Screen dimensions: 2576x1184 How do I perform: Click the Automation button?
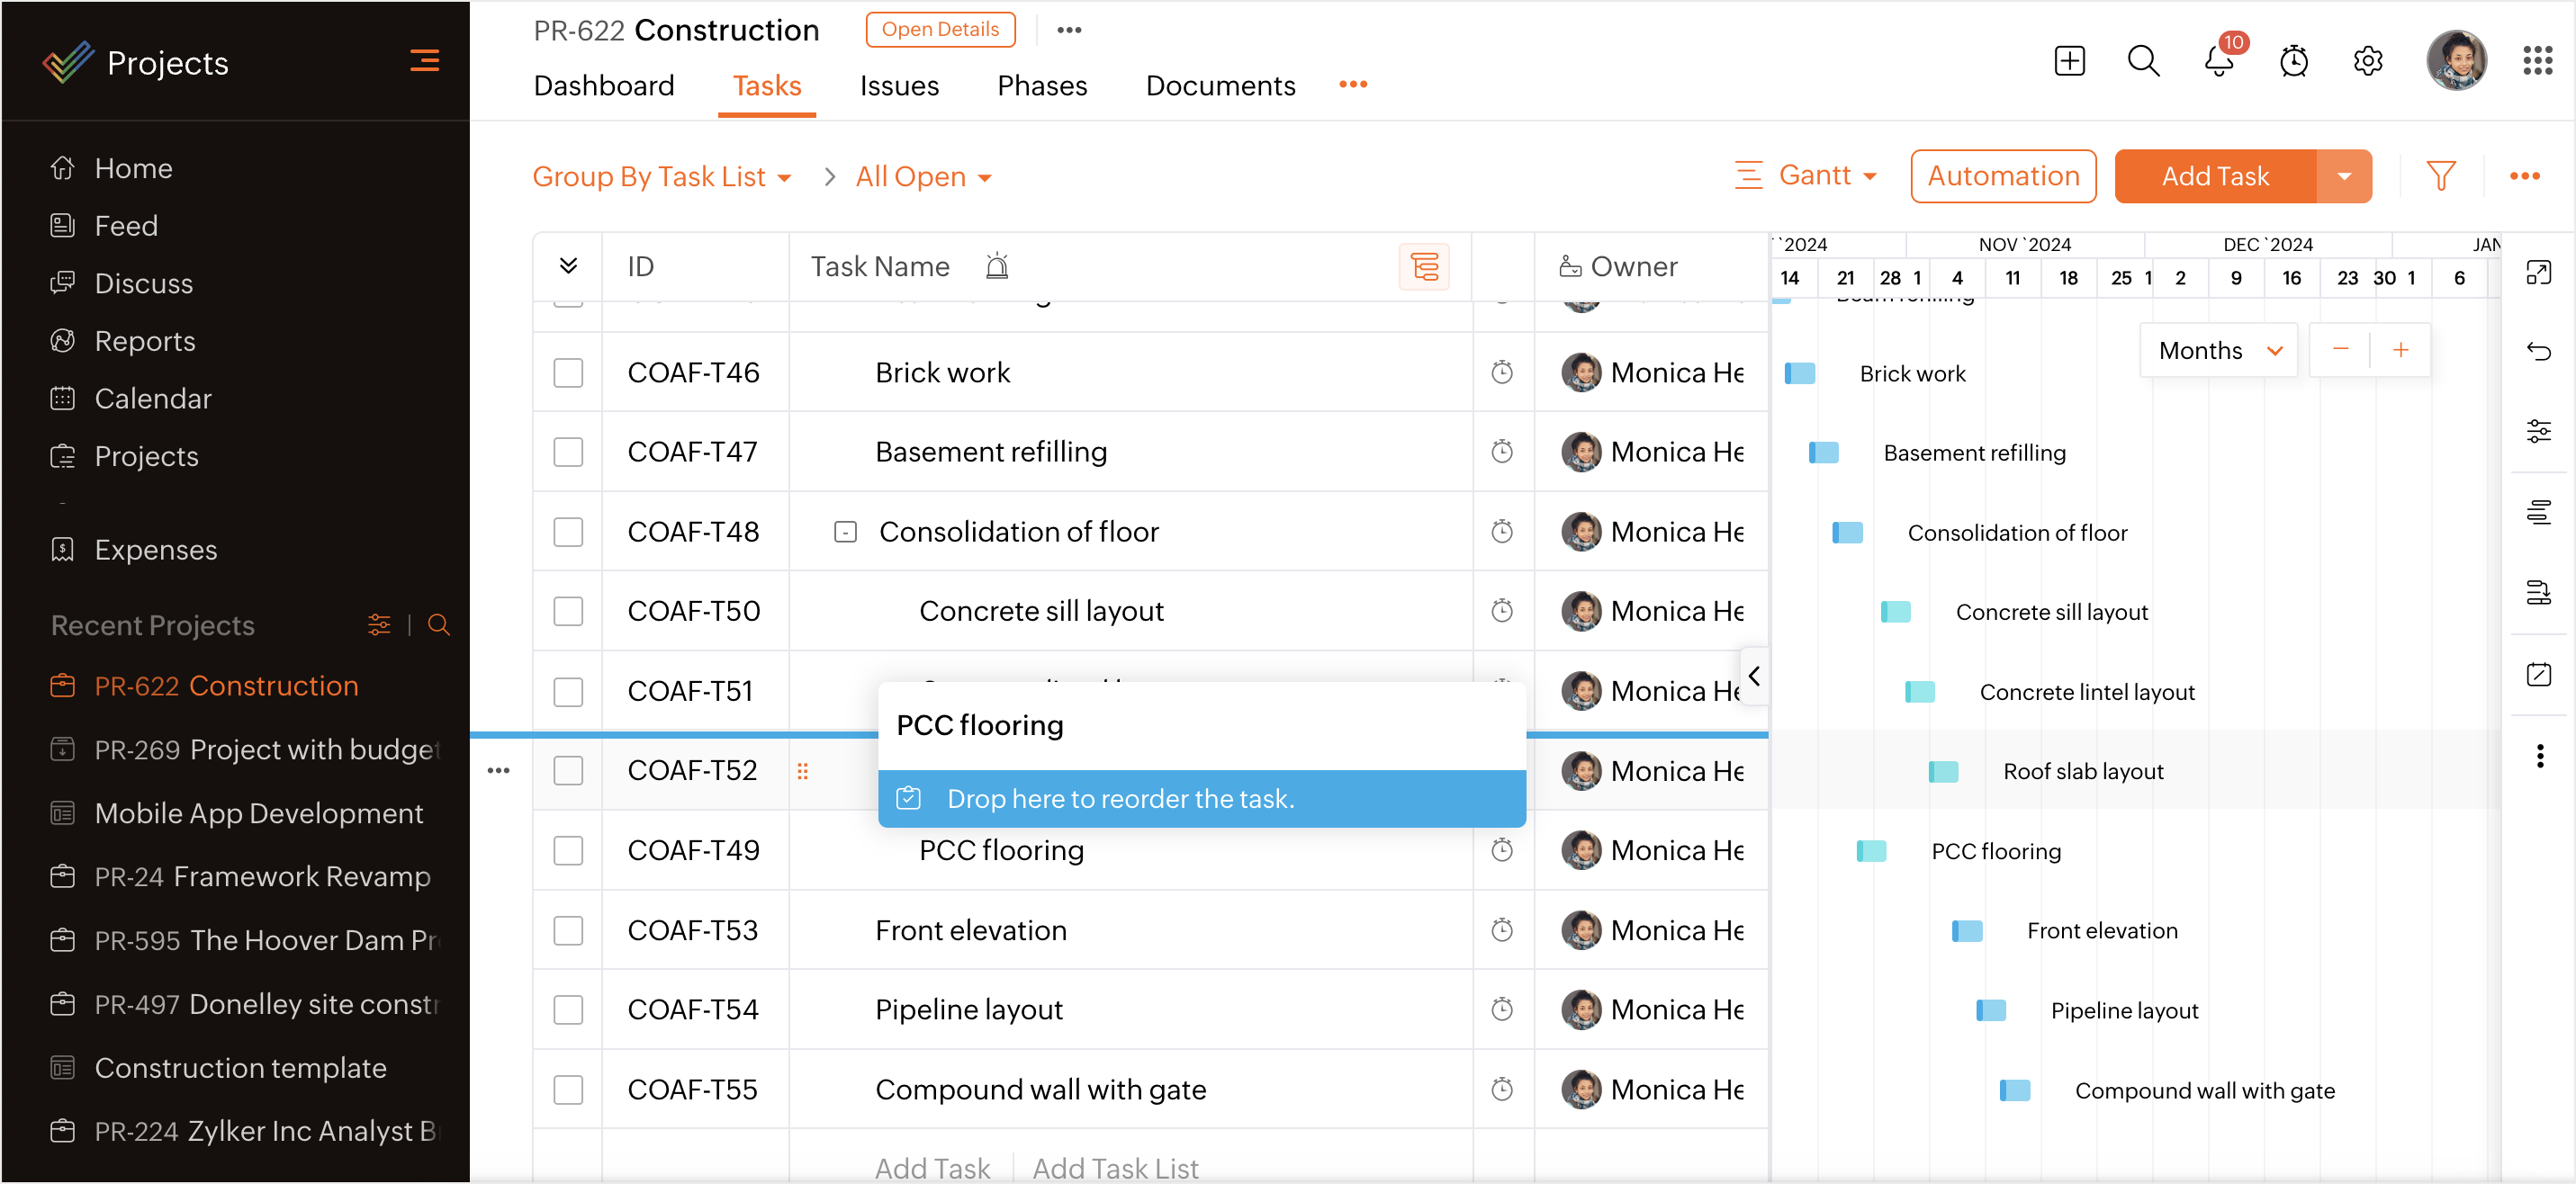tap(2002, 176)
